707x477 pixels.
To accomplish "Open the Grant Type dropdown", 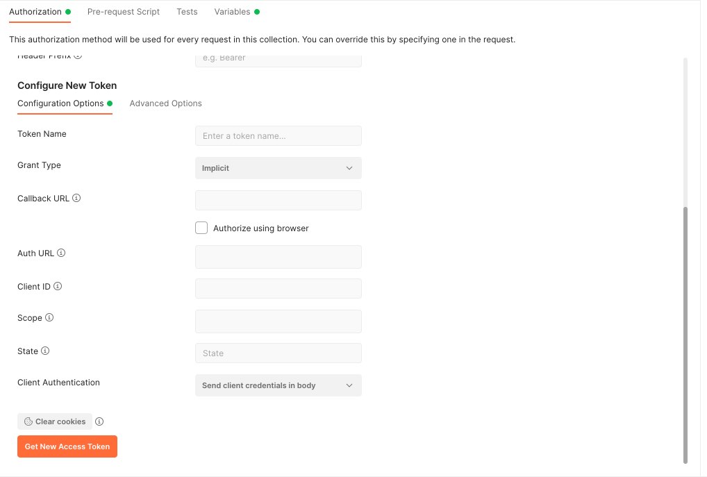I will pos(278,168).
